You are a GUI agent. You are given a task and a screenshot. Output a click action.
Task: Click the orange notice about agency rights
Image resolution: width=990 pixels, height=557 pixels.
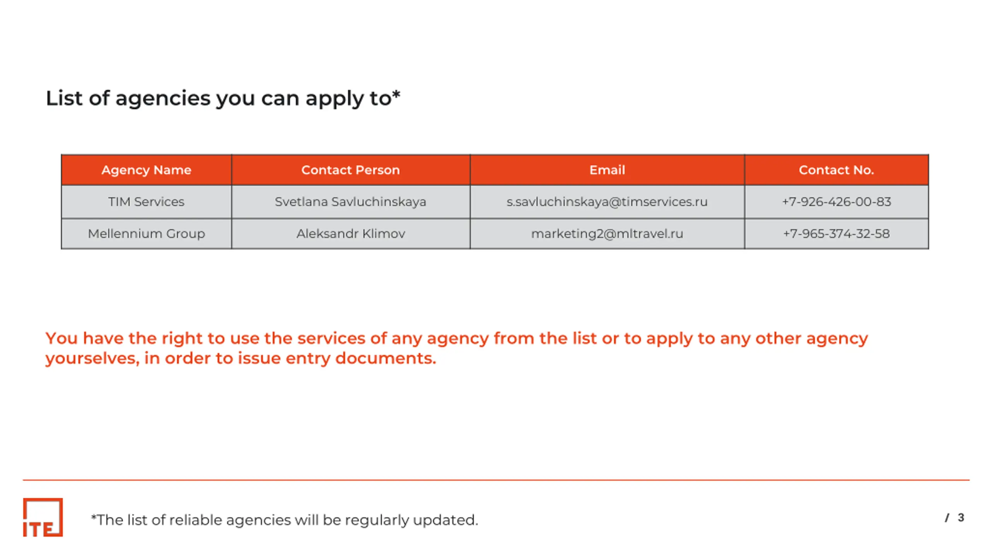[457, 348]
